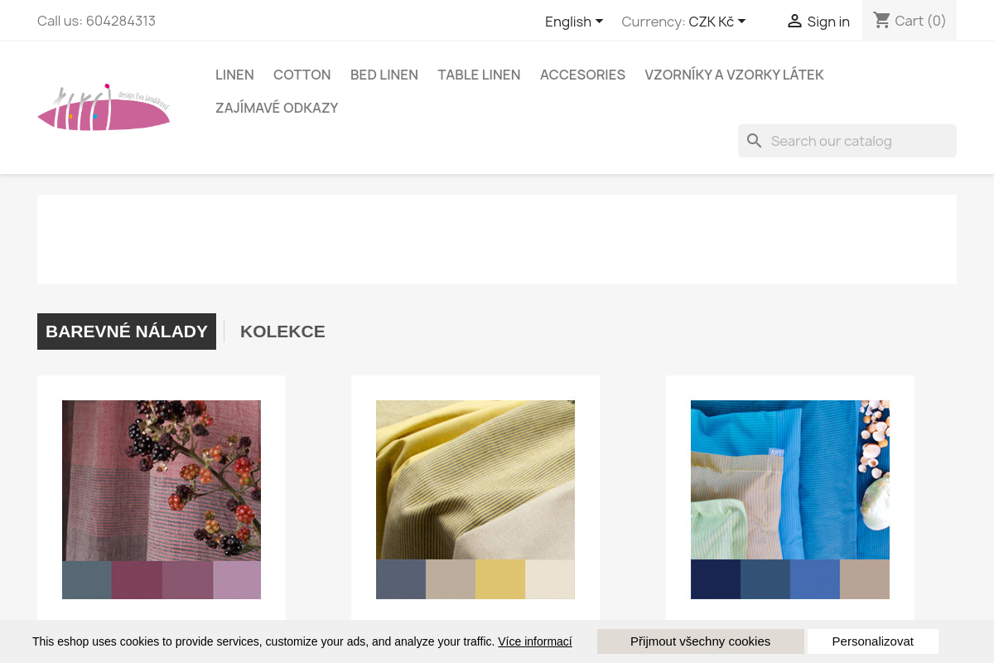Go to BED LINEN category

[384, 75]
